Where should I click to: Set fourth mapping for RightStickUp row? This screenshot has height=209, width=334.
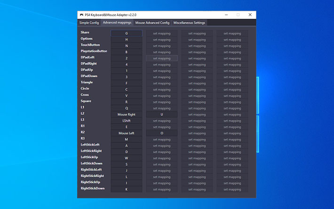[x=232, y=183]
